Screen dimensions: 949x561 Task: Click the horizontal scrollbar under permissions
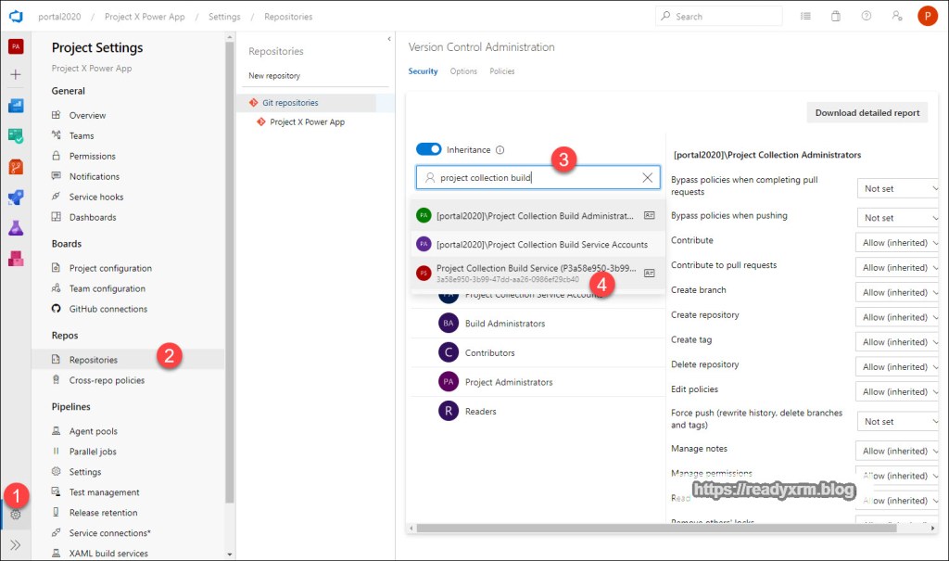click(649, 528)
